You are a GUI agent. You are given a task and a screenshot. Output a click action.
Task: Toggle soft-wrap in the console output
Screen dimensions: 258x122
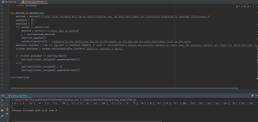7,109
